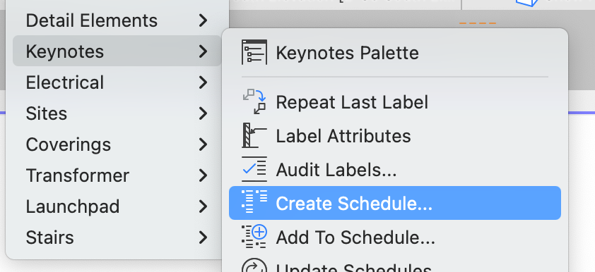Click the Add To Schedule icon
The image size is (595, 272).
(x=254, y=237)
